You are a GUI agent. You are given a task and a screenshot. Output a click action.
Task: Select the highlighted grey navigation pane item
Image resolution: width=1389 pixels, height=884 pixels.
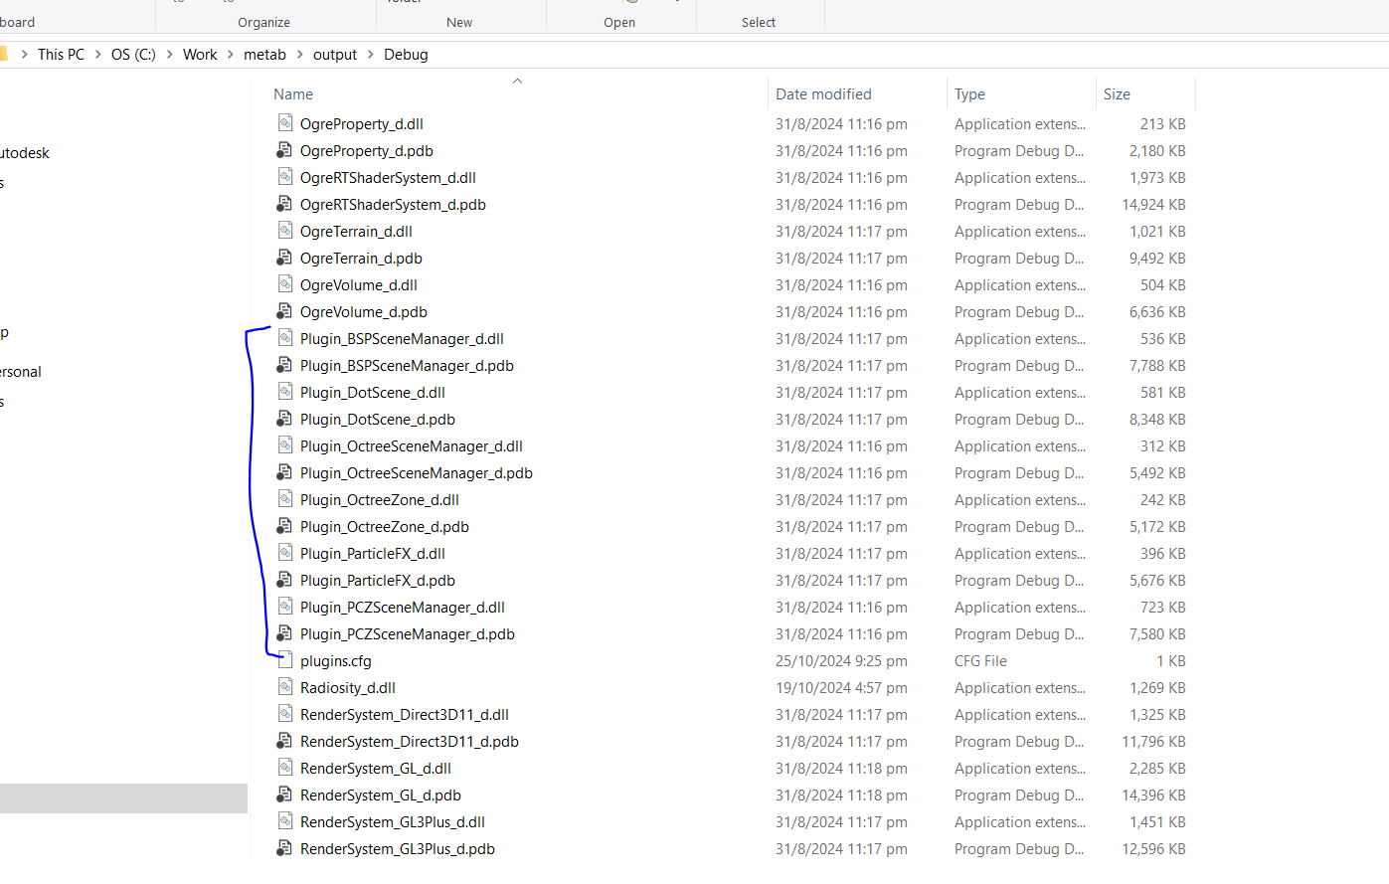pos(123,798)
